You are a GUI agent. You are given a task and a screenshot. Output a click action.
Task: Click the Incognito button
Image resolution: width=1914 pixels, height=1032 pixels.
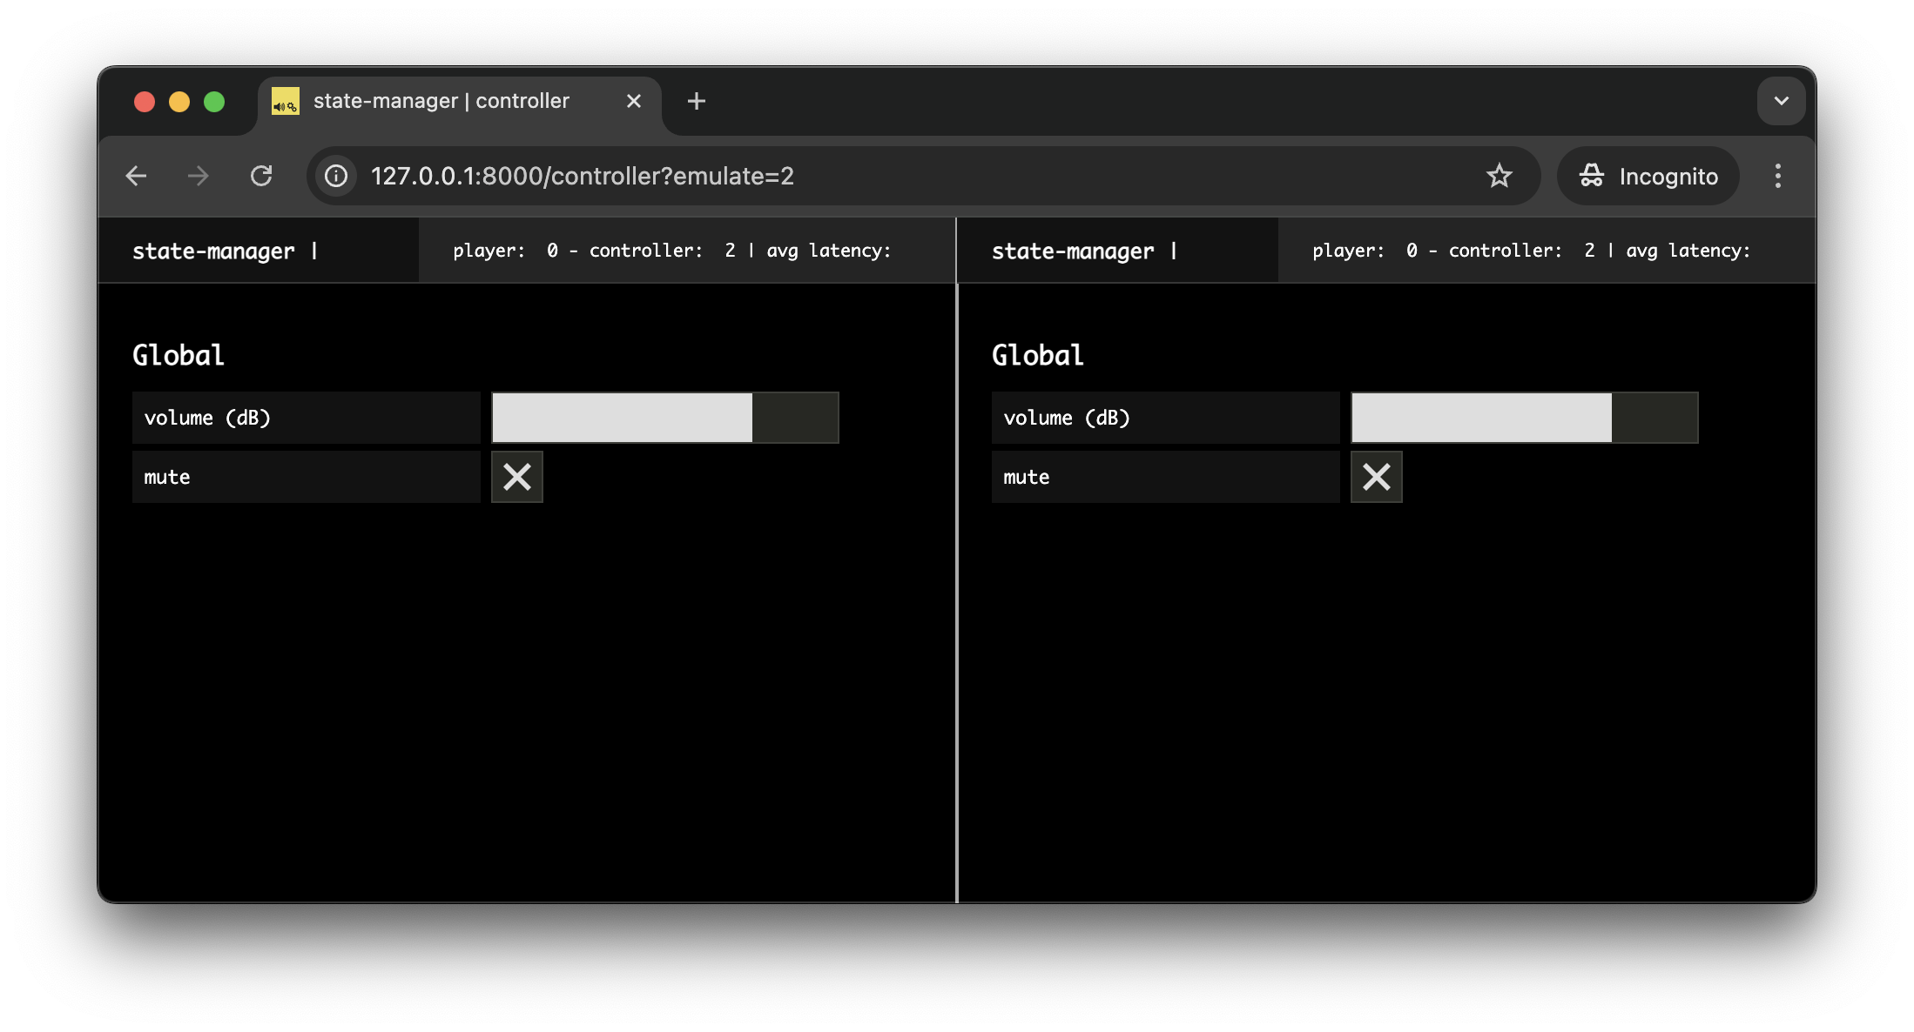pyautogui.click(x=1648, y=176)
